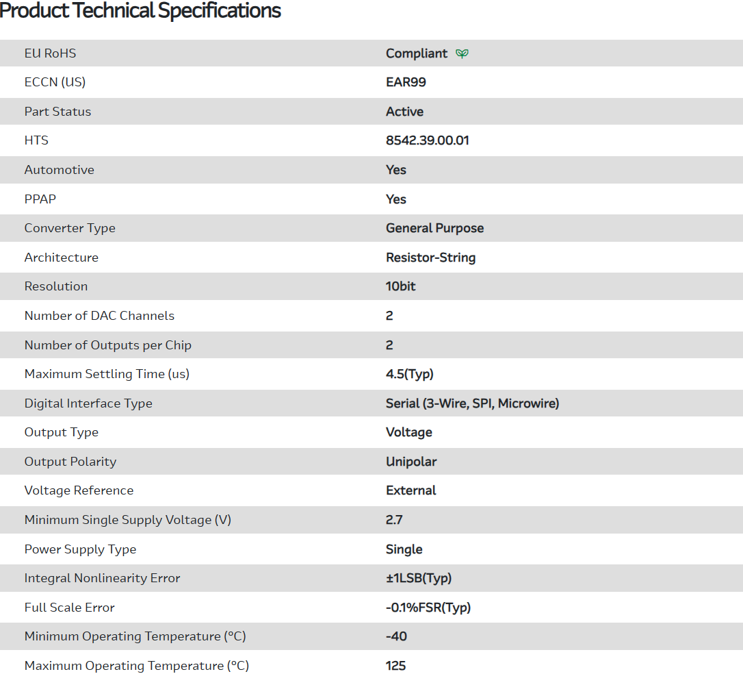Click the EU RoHS row label
Screen dimensions: 743x674
coord(50,53)
